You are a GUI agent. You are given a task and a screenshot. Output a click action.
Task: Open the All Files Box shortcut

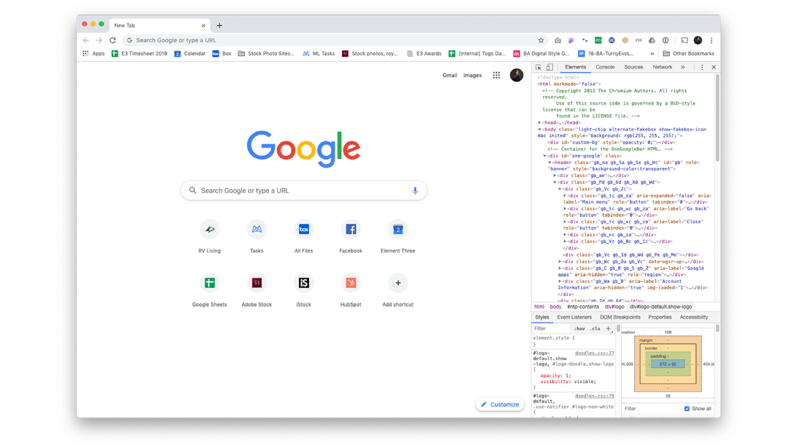pos(304,237)
